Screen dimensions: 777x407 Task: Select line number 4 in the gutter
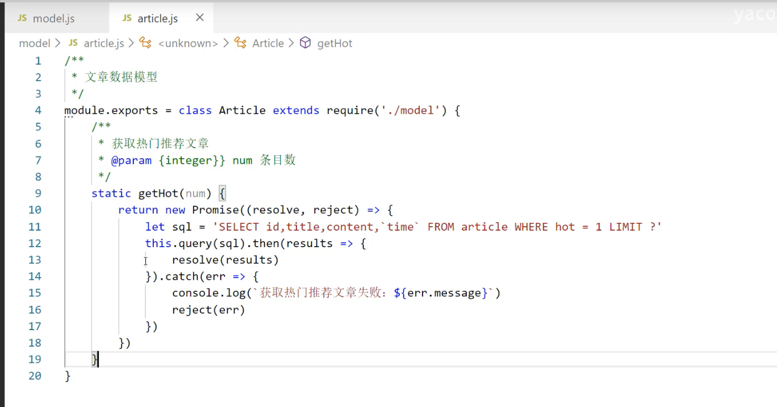[38, 111]
